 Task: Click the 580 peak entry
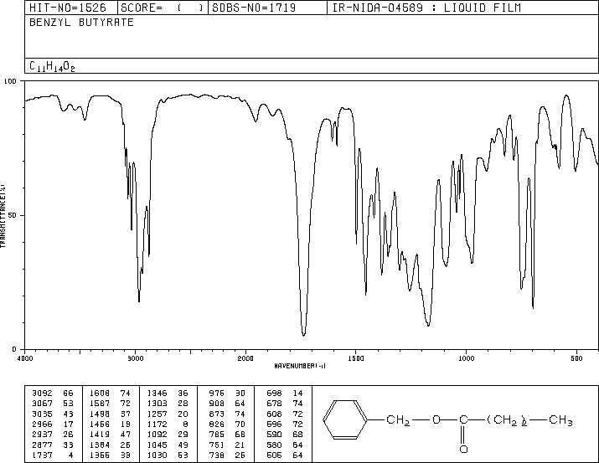click(285, 445)
